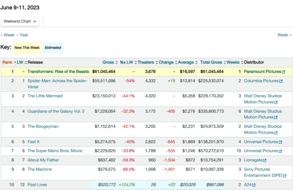Sort table by %± LW column
Viewport: 293px width, 190px height.
click(x=128, y=62)
